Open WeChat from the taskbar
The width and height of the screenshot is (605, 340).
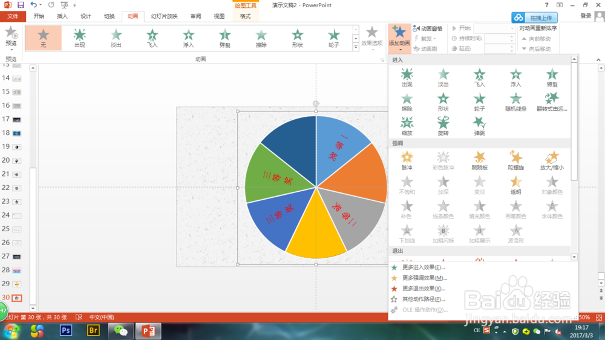pyautogui.click(x=121, y=331)
